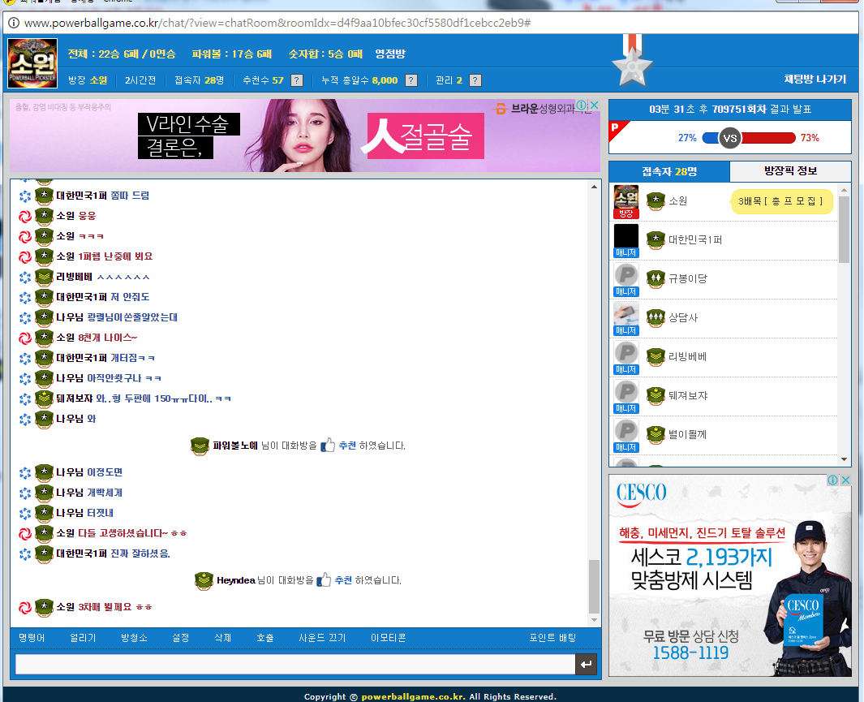
Task: Click the help icon next to 관리 2
Action: (475, 80)
